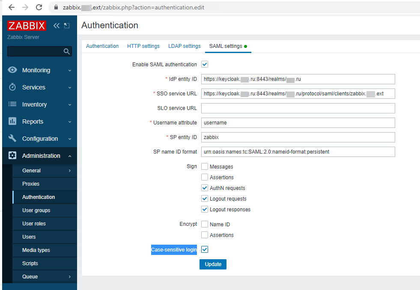Open the HTTP settings tab
420x290 pixels.
143,46
